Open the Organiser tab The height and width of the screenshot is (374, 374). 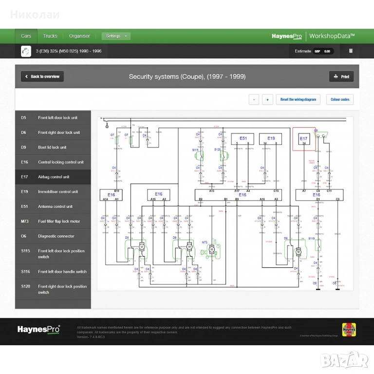click(79, 36)
